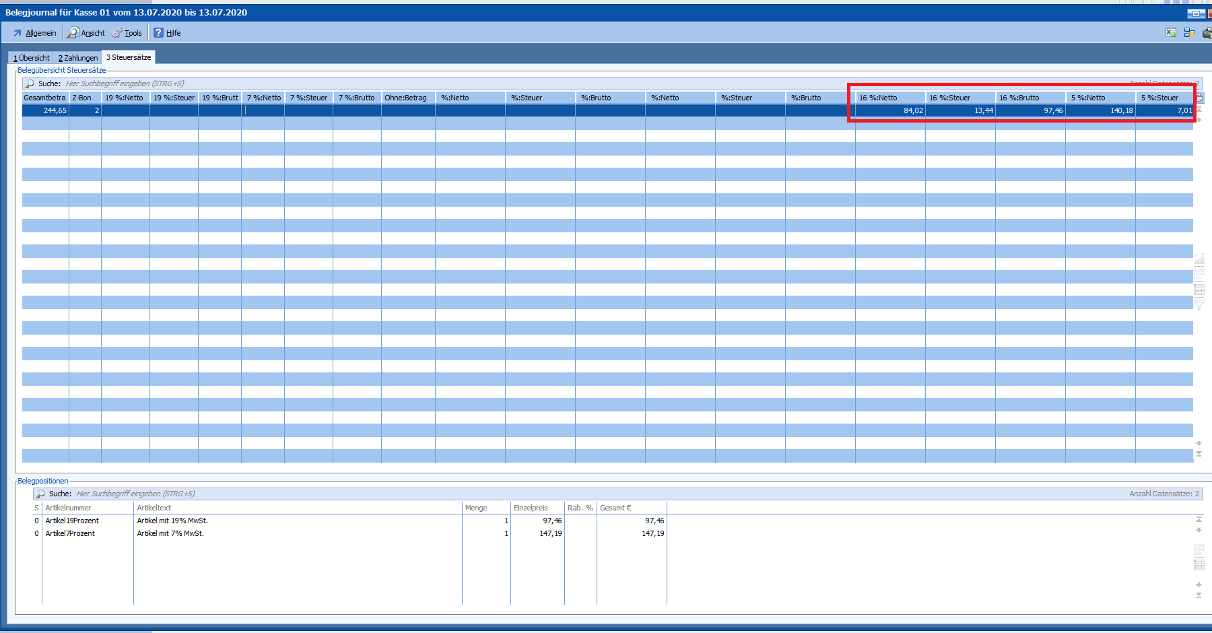Viewport: 1212px width, 633px height.
Task: Sort by Gesamtbetrag column header
Action: (x=45, y=98)
